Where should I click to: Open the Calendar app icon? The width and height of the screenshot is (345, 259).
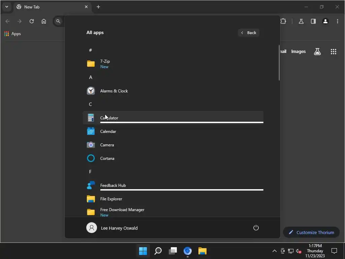[x=91, y=131]
